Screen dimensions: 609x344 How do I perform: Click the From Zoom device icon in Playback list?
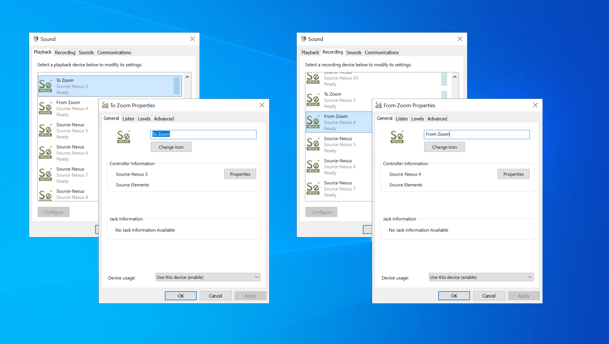click(x=45, y=108)
